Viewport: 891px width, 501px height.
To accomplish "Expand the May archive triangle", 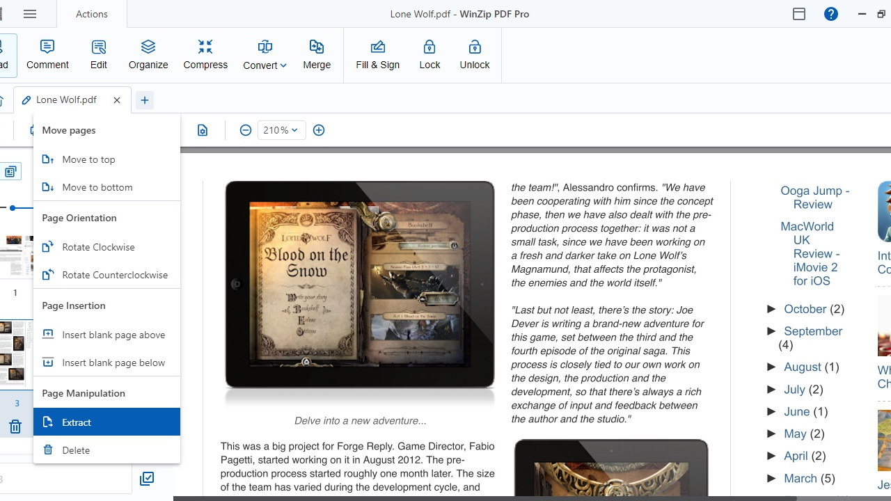I will [x=771, y=434].
